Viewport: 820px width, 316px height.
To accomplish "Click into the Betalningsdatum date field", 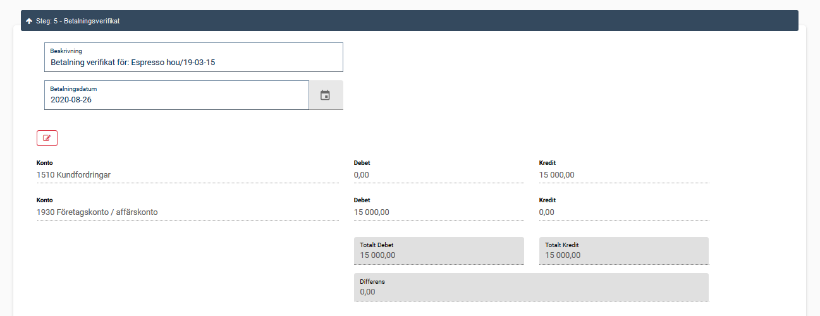I will [x=176, y=99].
